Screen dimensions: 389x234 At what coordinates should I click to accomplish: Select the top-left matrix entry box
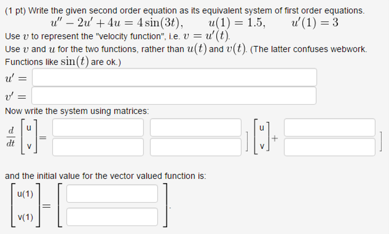pos(98,128)
